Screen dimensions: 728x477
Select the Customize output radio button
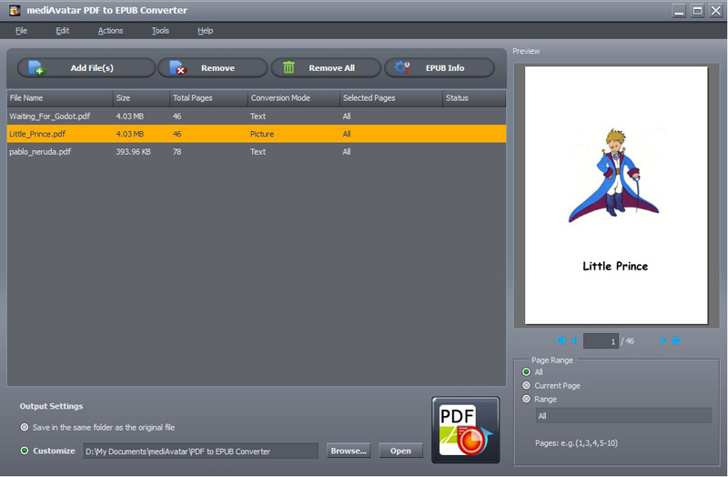(25, 451)
